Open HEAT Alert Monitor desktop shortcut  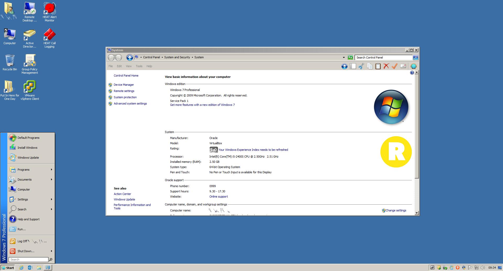(x=50, y=12)
